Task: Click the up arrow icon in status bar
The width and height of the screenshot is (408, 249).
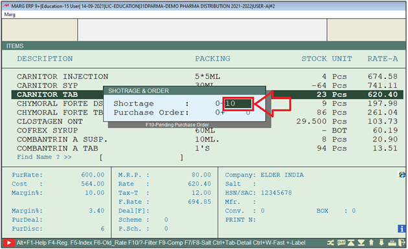Action: pyautogui.click(x=371, y=243)
